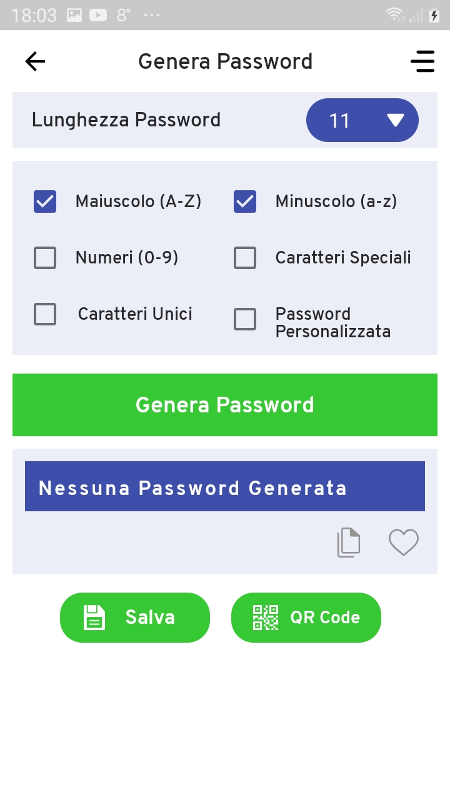Enable the Numeri (0-9) checkbox

44,257
